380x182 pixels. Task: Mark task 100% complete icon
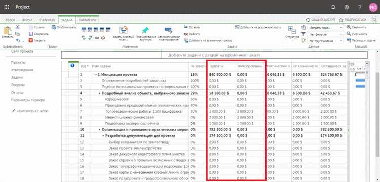tap(108, 30)
